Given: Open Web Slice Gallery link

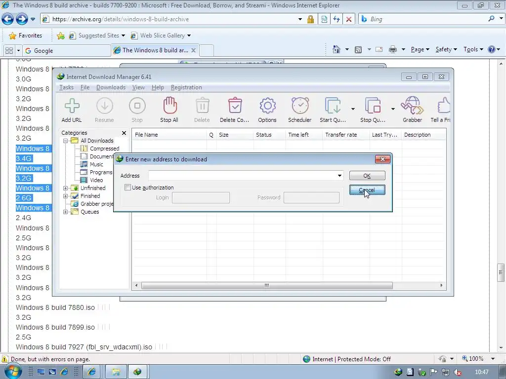Looking at the screenshot, I should (x=162, y=36).
